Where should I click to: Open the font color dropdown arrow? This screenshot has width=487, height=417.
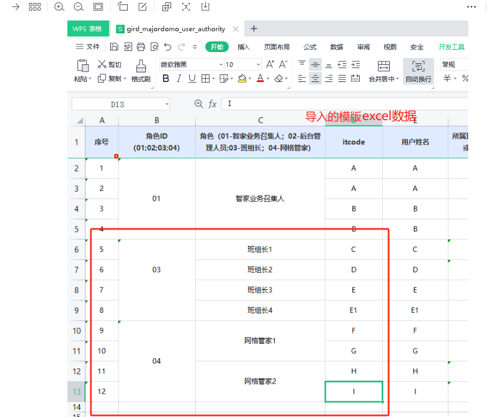point(268,78)
